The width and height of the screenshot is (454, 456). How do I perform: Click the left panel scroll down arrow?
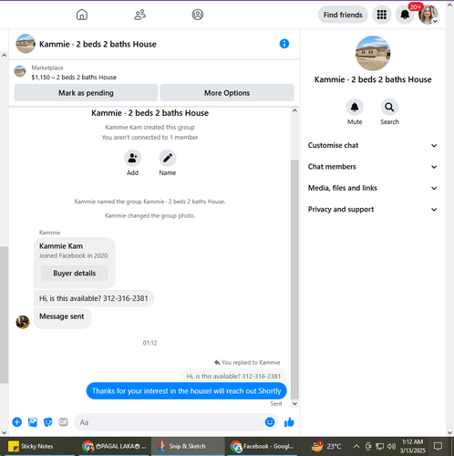pos(4,432)
